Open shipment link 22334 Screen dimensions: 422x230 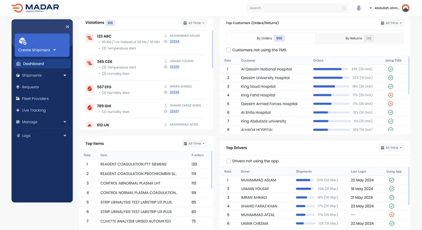click(x=174, y=41)
